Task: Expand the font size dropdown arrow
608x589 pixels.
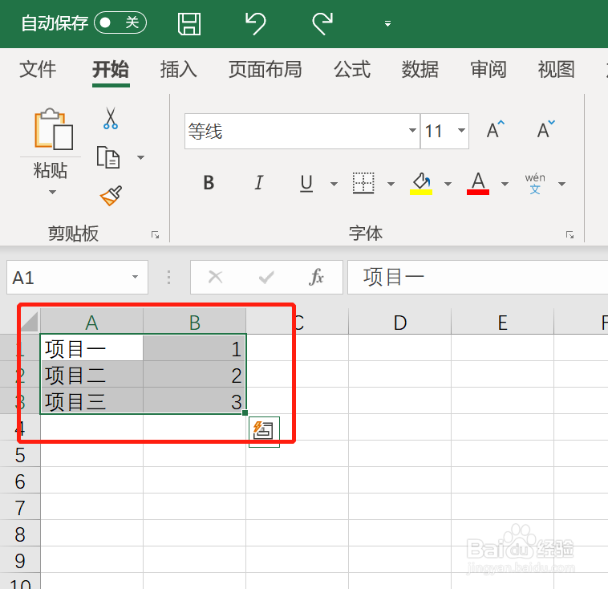Action: pyautogui.click(x=461, y=130)
